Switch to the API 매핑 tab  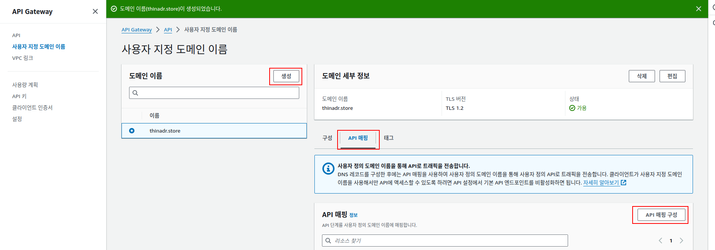[358, 138]
